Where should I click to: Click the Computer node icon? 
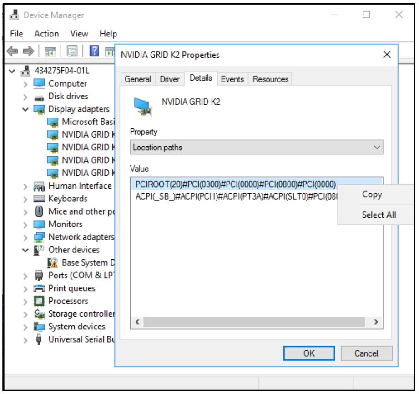coord(39,83)
